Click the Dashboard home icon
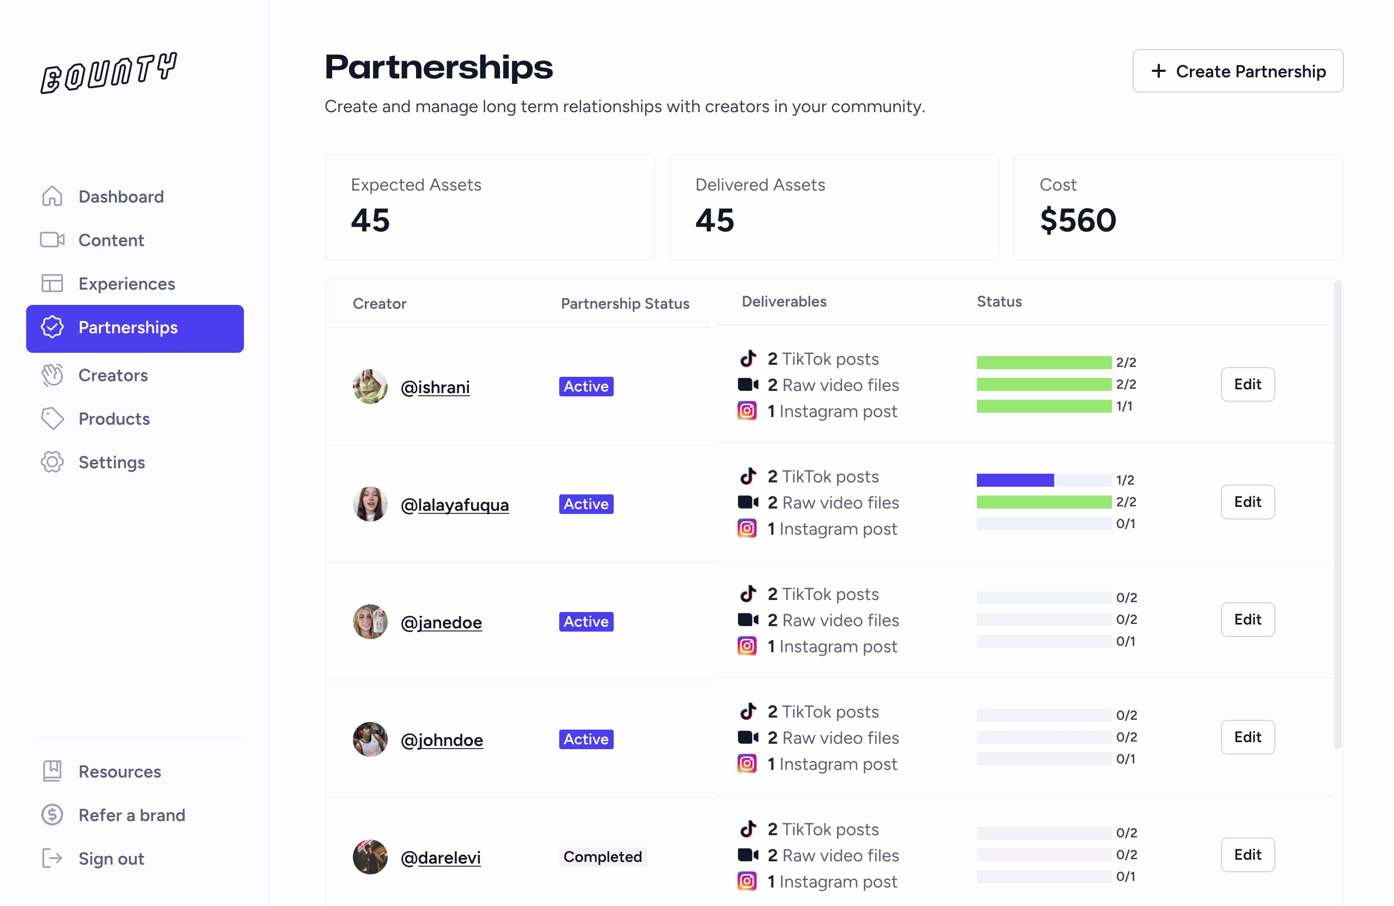1394x906 pixels. pos(52,196)
